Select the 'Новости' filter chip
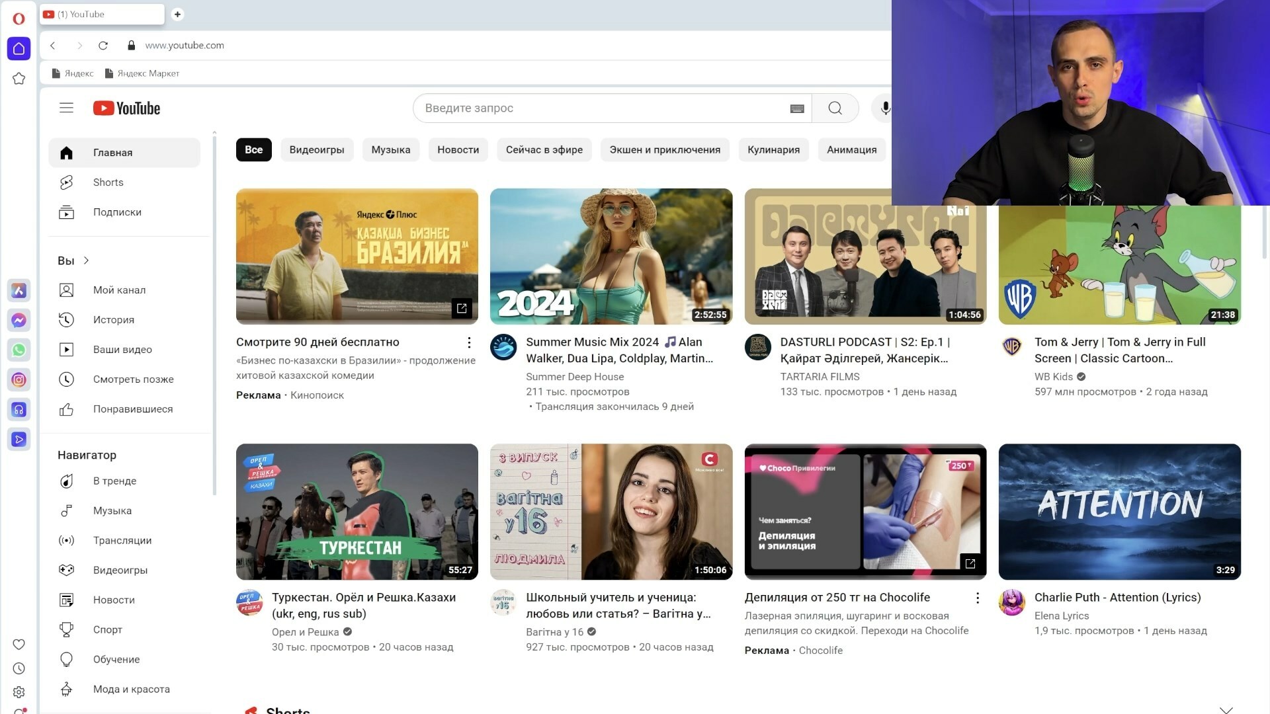Screen dimensions: 1270x714 click(458, 150)
